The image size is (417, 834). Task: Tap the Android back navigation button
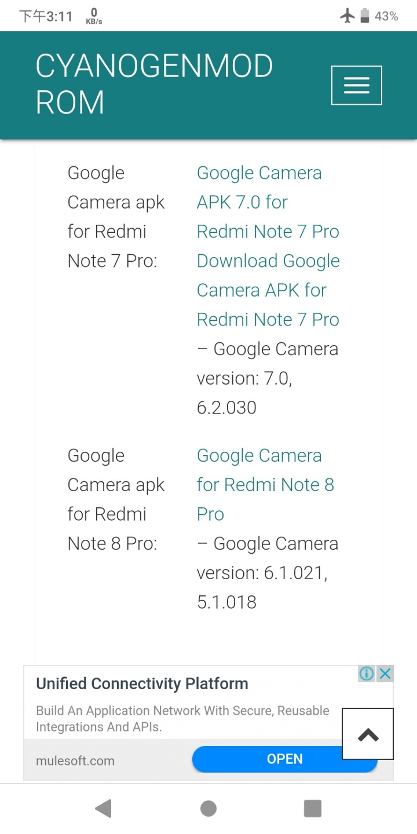(103, 809)
